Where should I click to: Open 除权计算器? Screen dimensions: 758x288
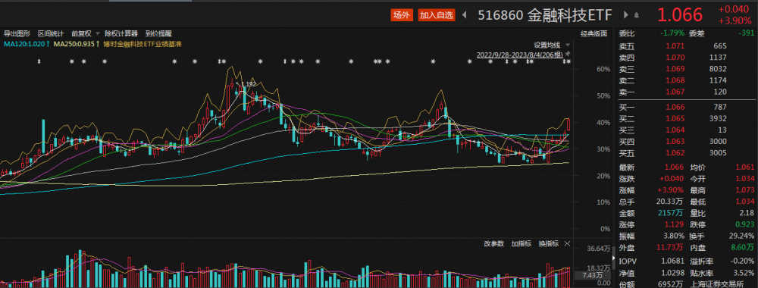121,33
